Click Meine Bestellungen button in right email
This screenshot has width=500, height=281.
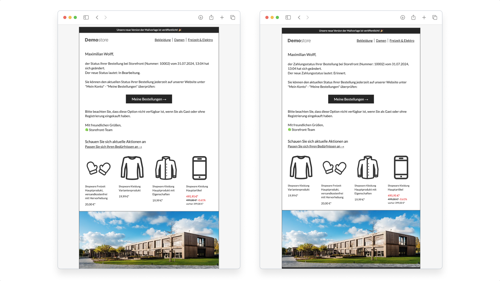(x=351, y=99)
